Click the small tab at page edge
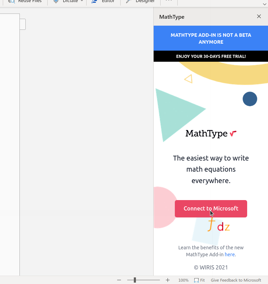The height and width of the screenshot is (284, 268). click(23, 24)
